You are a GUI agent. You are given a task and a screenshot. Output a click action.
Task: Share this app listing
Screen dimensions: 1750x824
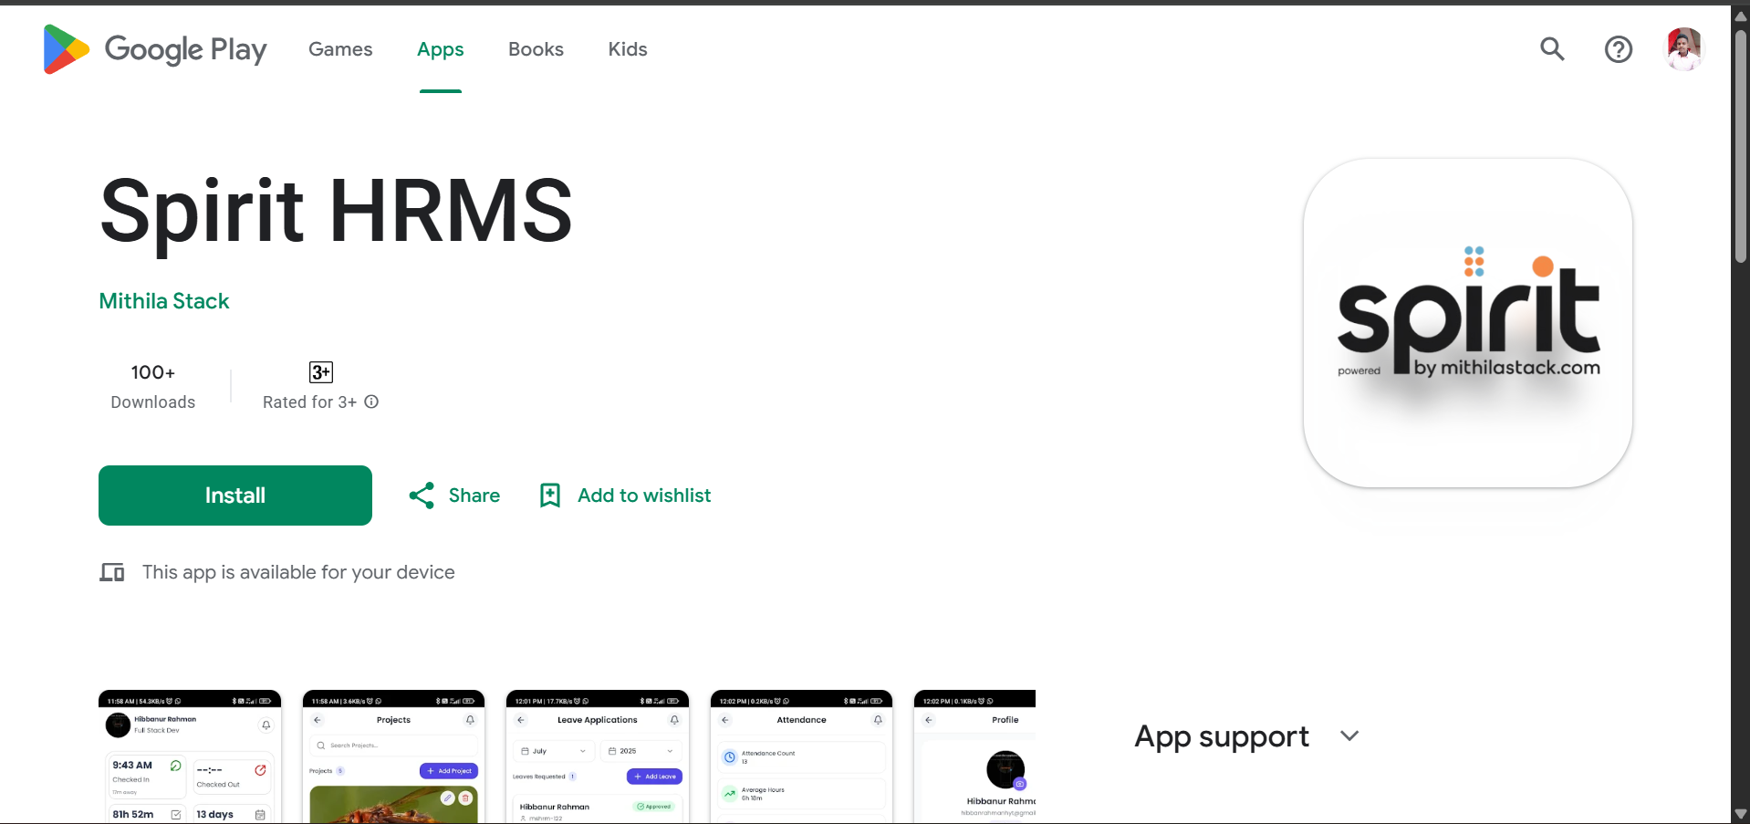pyautogui.click(x=454, y=495)
